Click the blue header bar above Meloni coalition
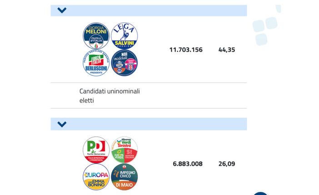 [x=155, y=10]
